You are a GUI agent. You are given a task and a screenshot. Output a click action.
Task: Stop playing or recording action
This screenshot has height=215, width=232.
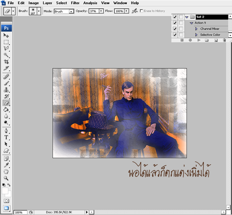182,40
